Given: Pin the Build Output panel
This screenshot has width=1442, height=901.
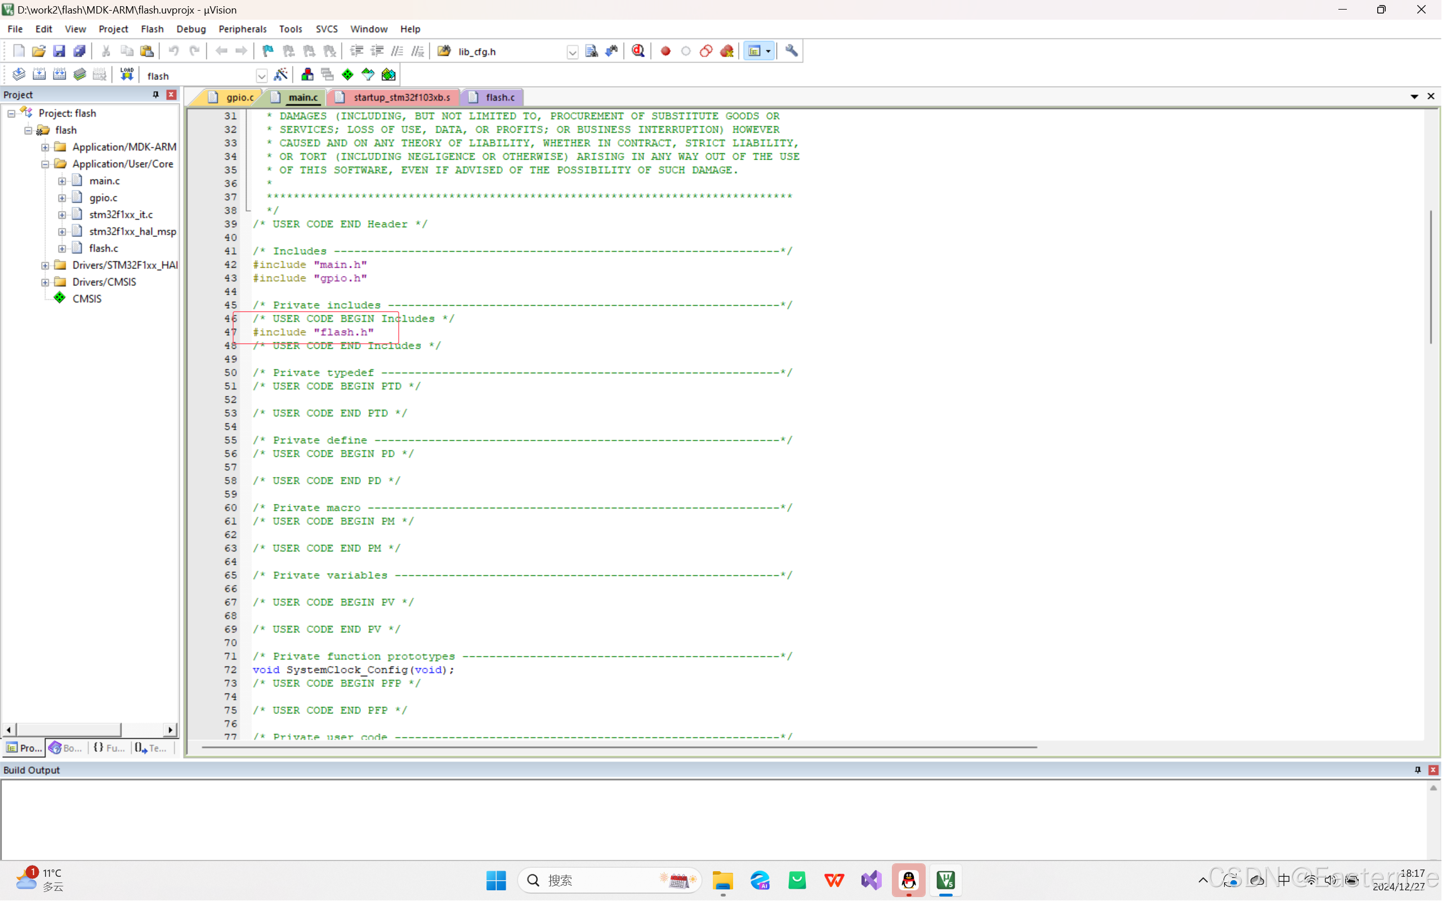Looking at the screenshot, I should [1417, 770].
